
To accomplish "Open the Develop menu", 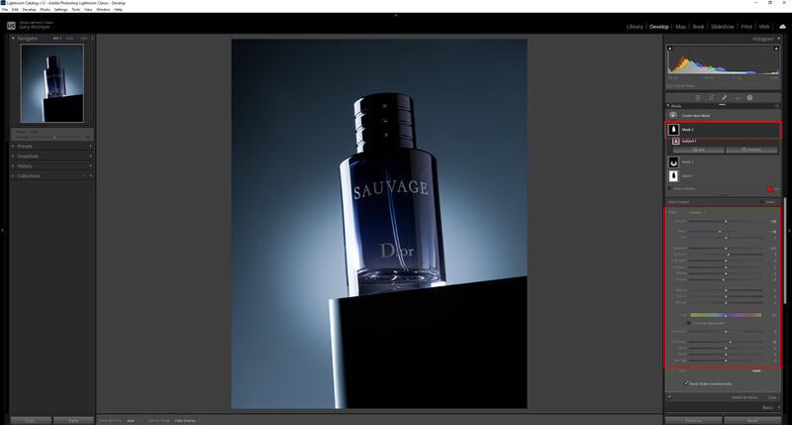I will tap(29, 10).
